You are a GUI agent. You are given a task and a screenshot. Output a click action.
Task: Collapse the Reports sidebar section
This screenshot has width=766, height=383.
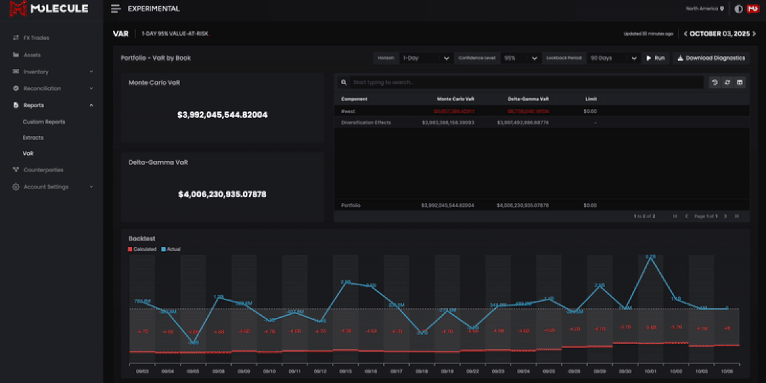[91, 105]
